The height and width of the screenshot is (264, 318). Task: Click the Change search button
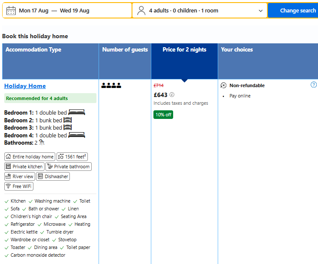[293, 11]
